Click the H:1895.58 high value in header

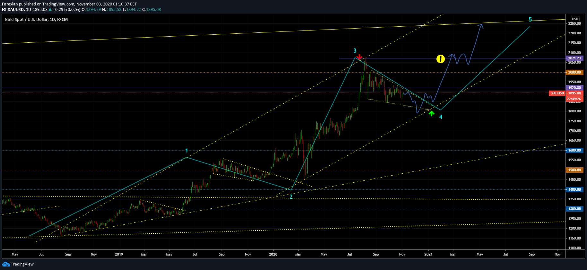[112, 10]
